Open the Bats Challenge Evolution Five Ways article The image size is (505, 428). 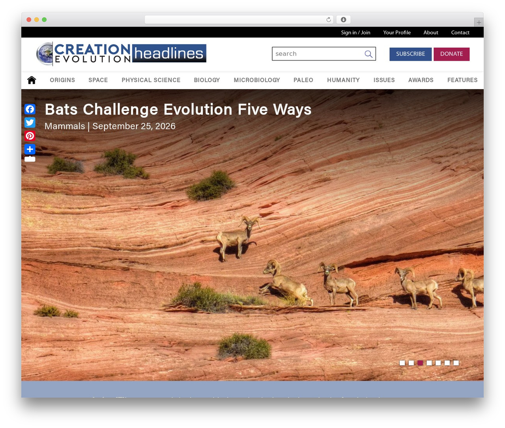tap(178, 109)
